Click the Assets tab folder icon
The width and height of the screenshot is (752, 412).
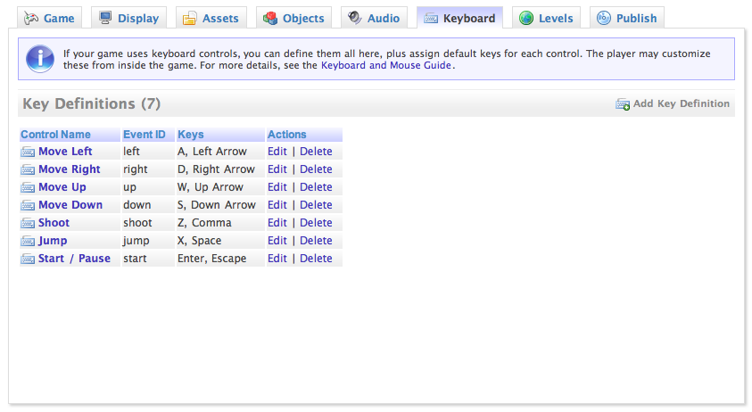point(190,18)
